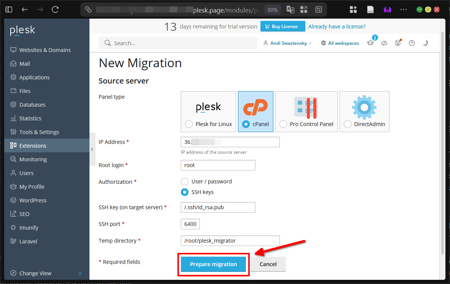Navigate to Tools & Settings
The width and height of the screenshot is (450, 284).
[39, 132]
